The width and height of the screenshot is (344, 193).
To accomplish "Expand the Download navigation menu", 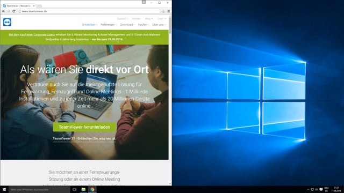I will click(x=127, y=25).
